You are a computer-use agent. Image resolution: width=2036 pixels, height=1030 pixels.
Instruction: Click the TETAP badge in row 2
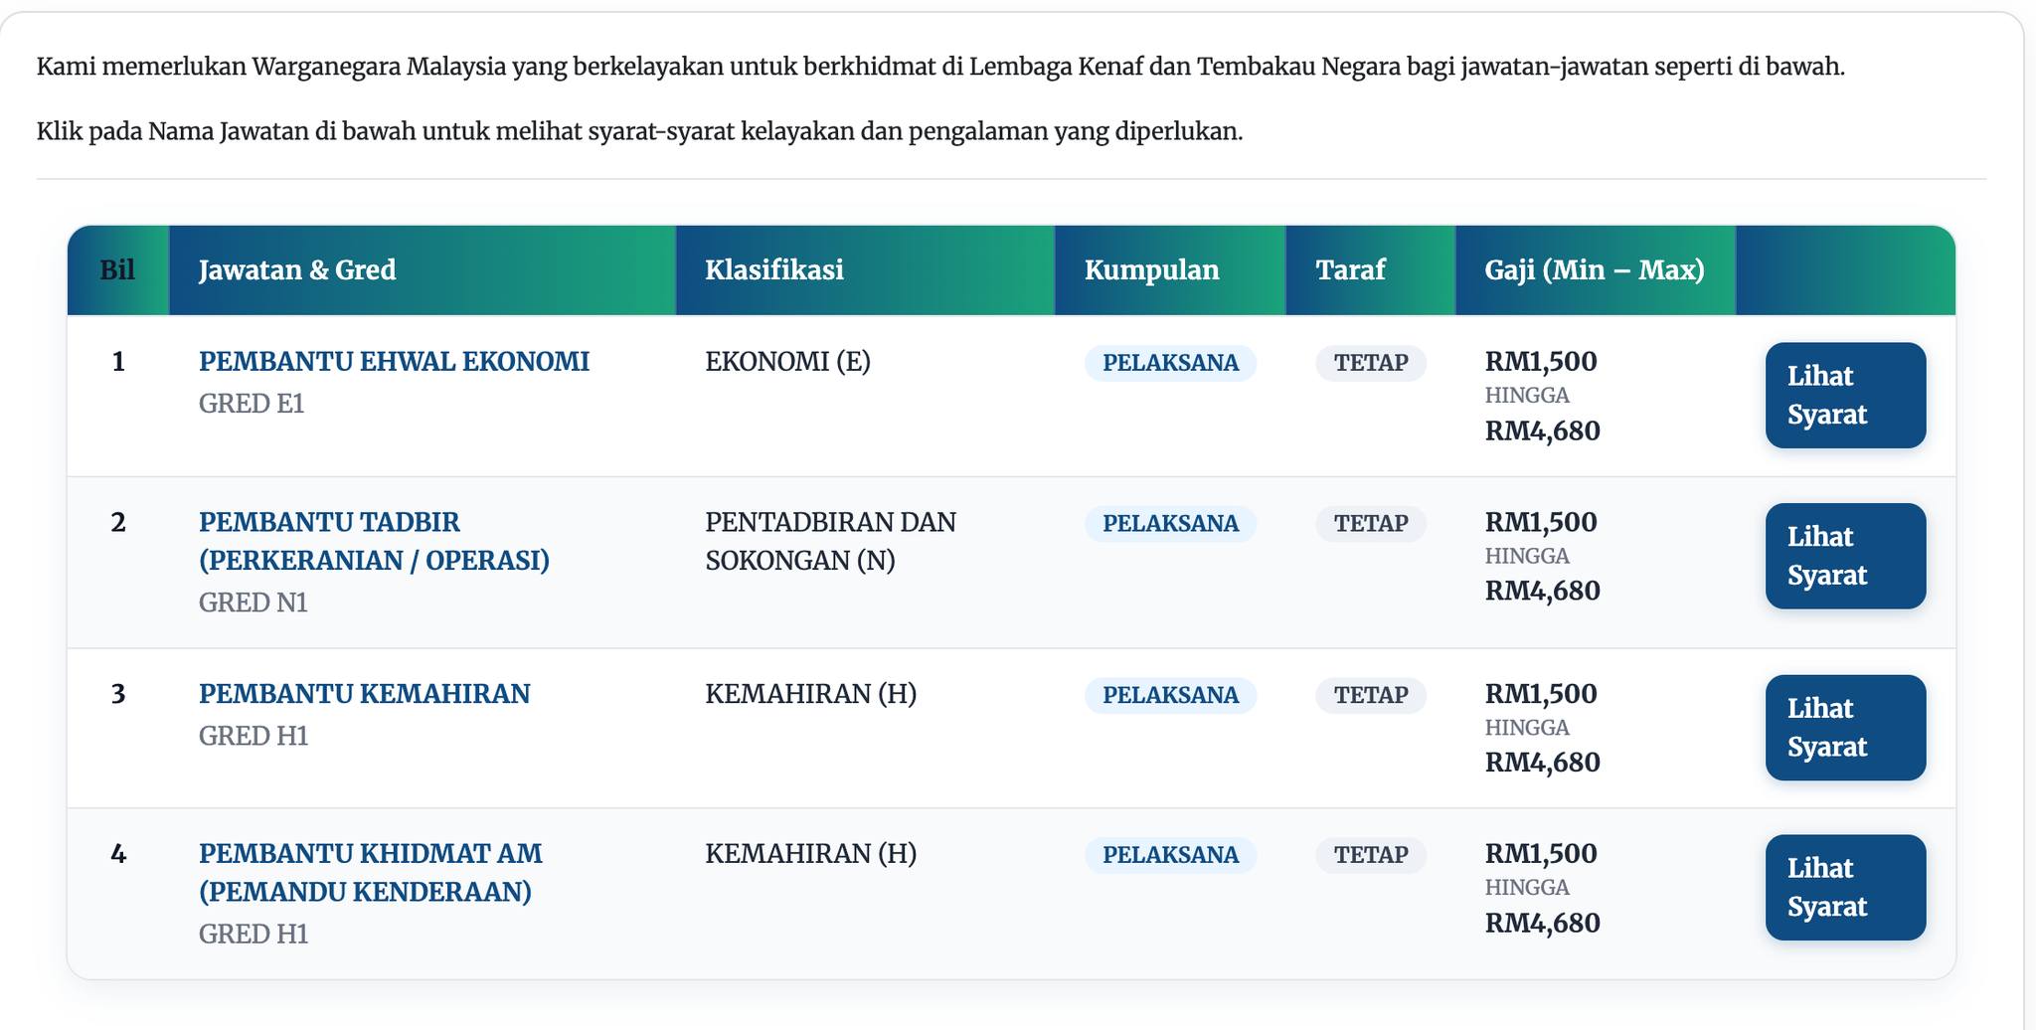[x=1370, y=523]
